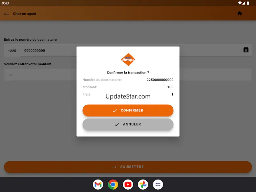Select the 'Numéro du destinataire:' label

(x=102, y=80)
